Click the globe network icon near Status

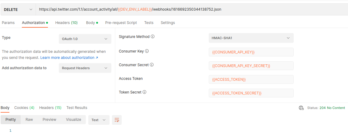[301, 108]
